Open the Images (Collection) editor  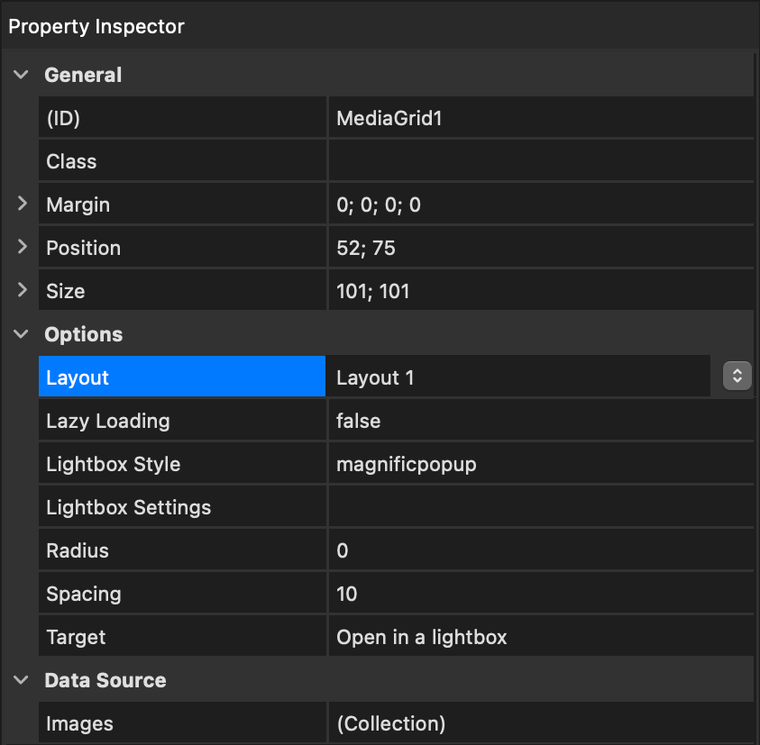pyautogui.click(x=541, y=722)
